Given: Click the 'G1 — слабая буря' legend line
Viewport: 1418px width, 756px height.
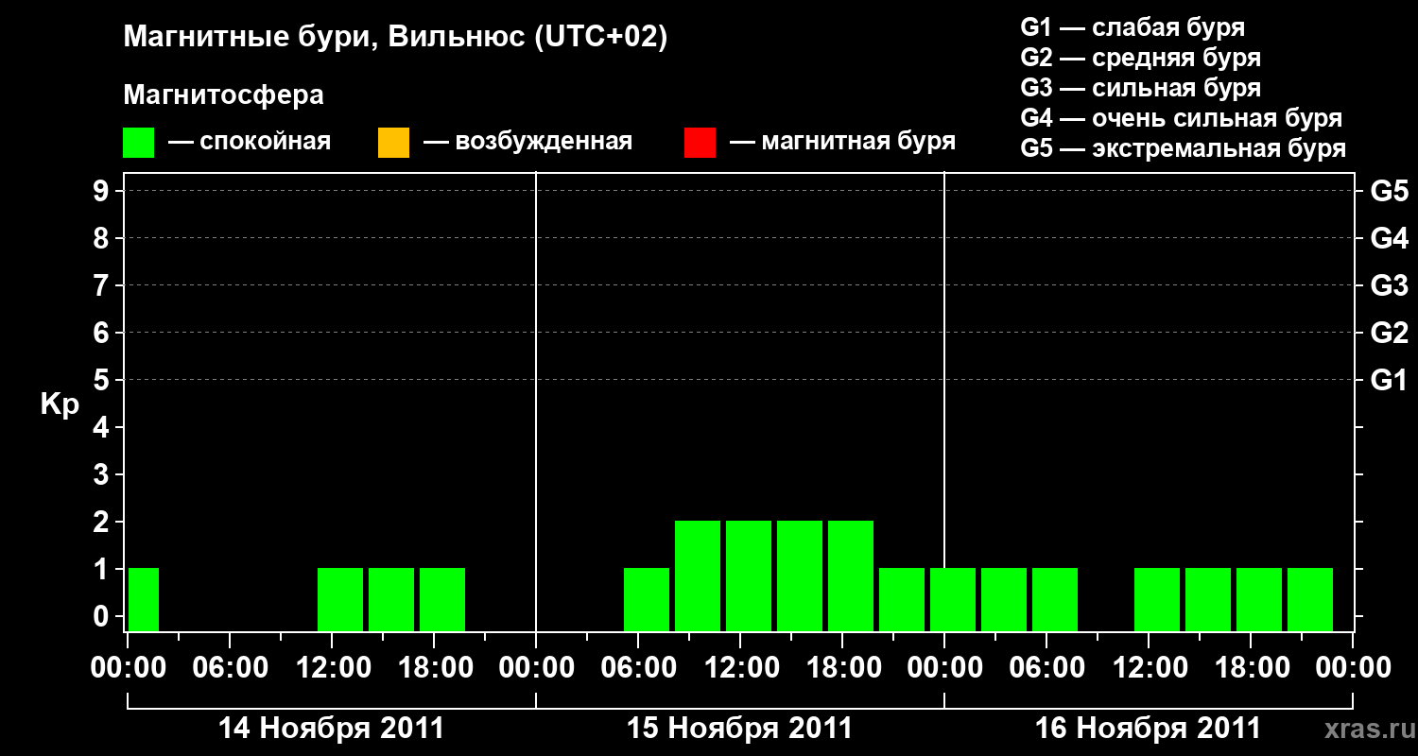Looking at the screenshot, I should pyautogui.click(x=1133, y=27).
